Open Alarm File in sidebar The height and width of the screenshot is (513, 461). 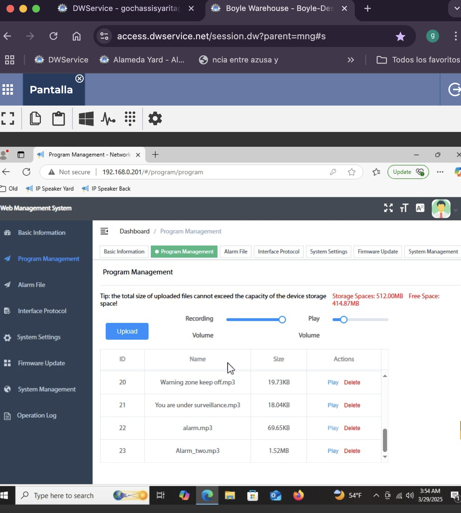32,285
